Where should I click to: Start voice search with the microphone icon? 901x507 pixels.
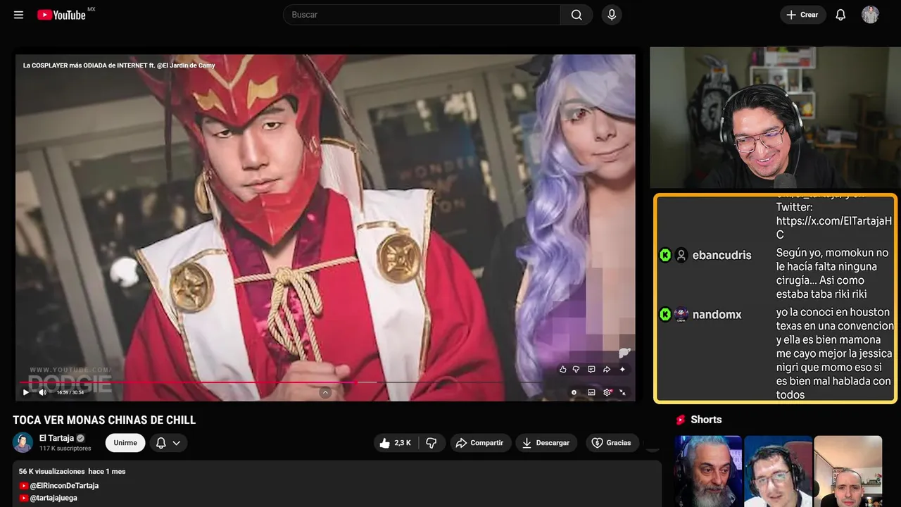click(x=612, y=15)
